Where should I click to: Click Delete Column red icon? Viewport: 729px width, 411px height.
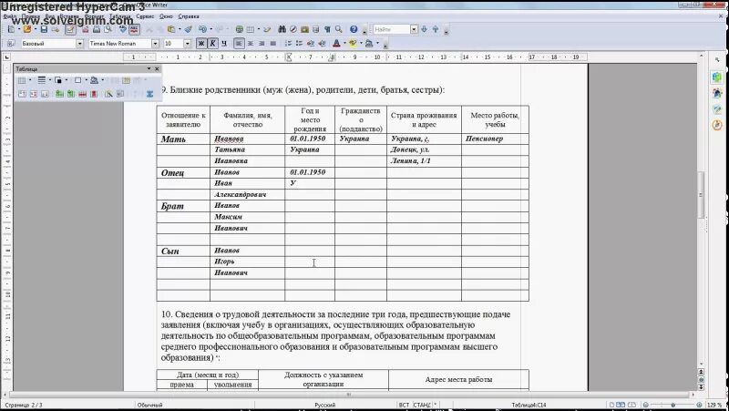point(94,94)
